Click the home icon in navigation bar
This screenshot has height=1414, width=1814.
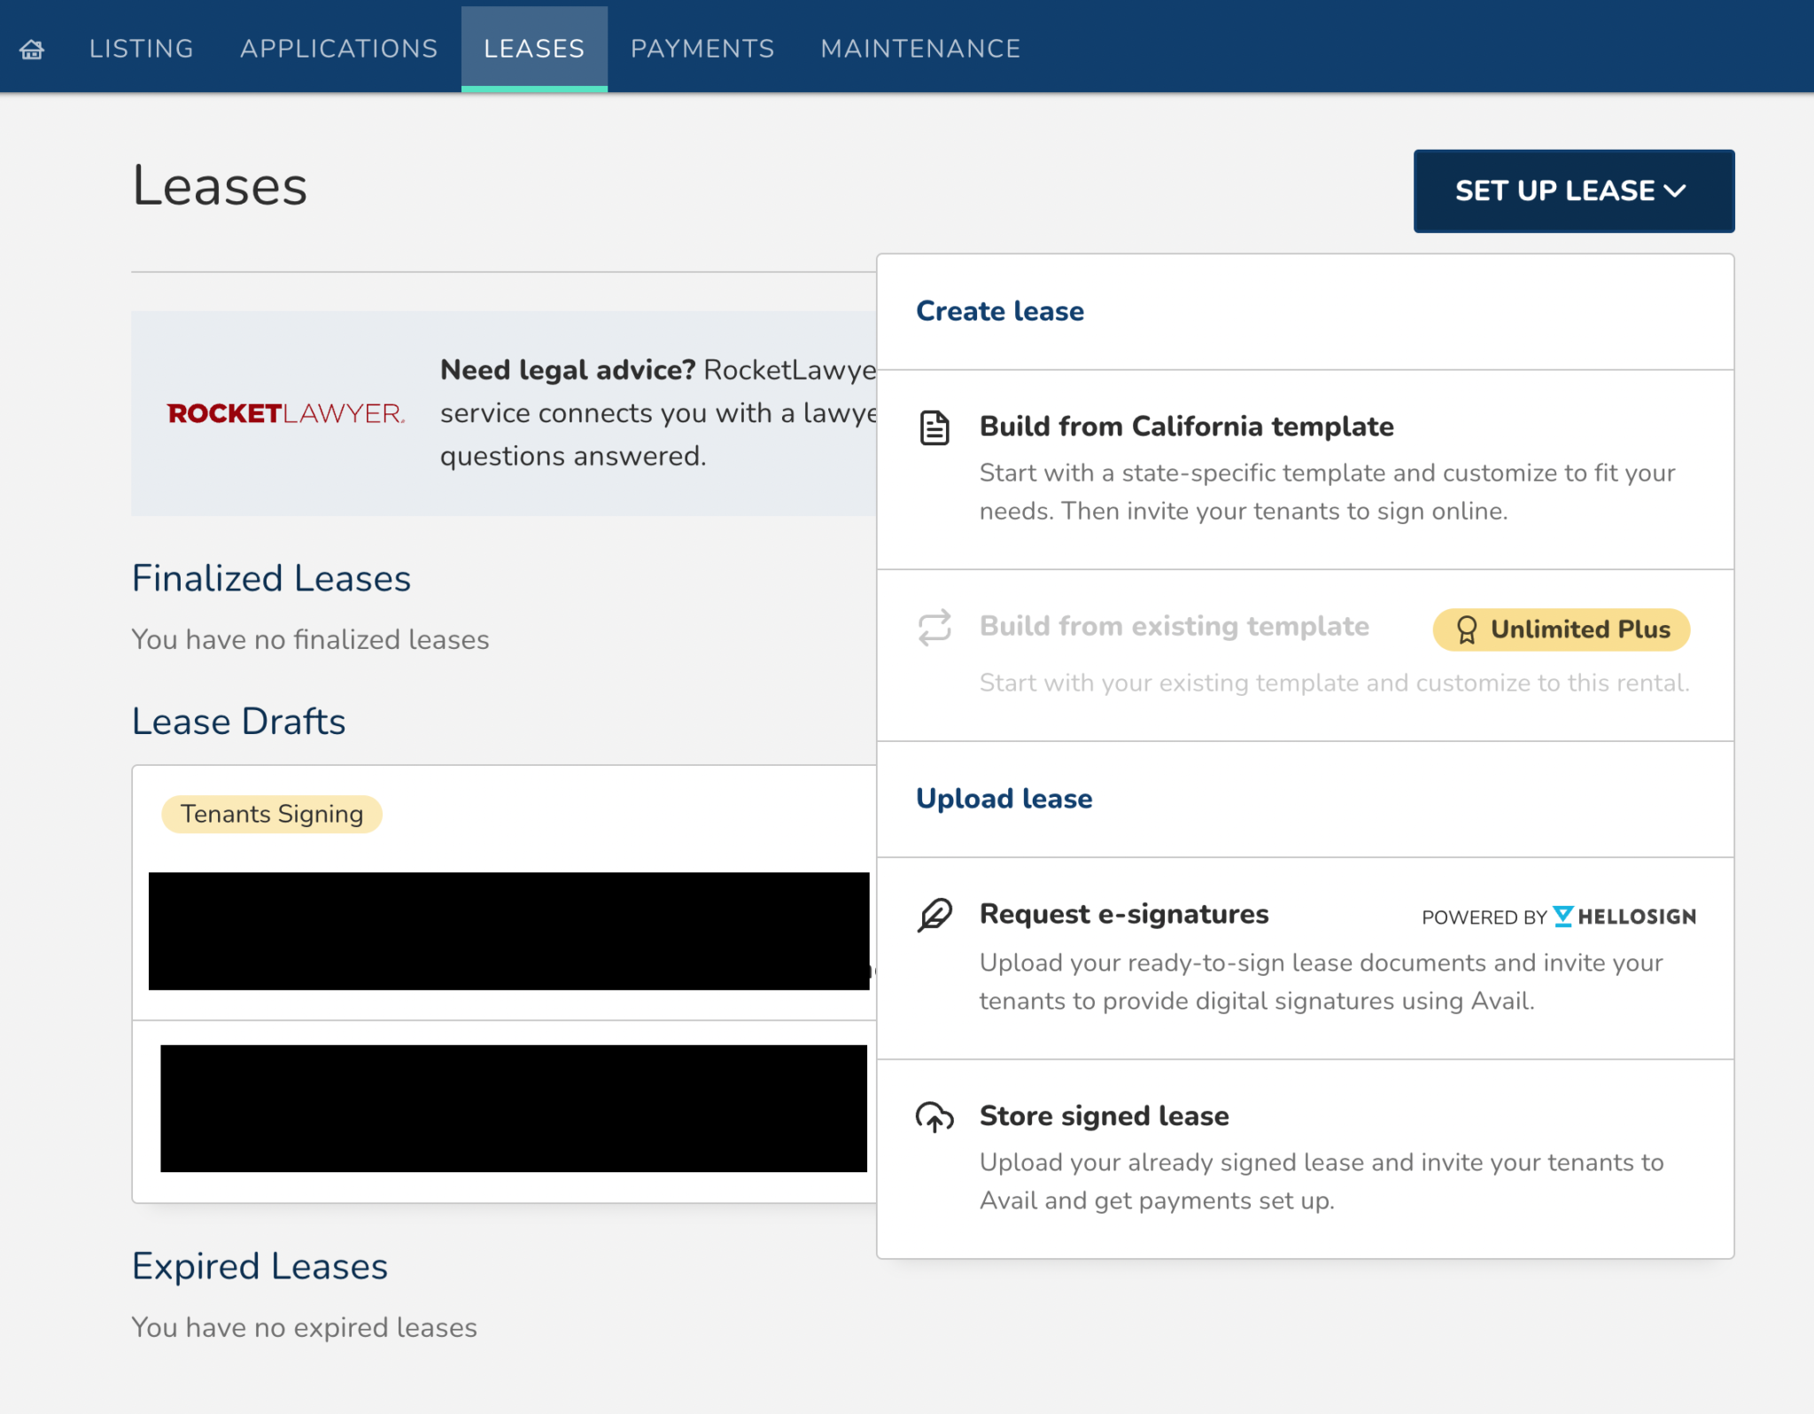[32, 50]
